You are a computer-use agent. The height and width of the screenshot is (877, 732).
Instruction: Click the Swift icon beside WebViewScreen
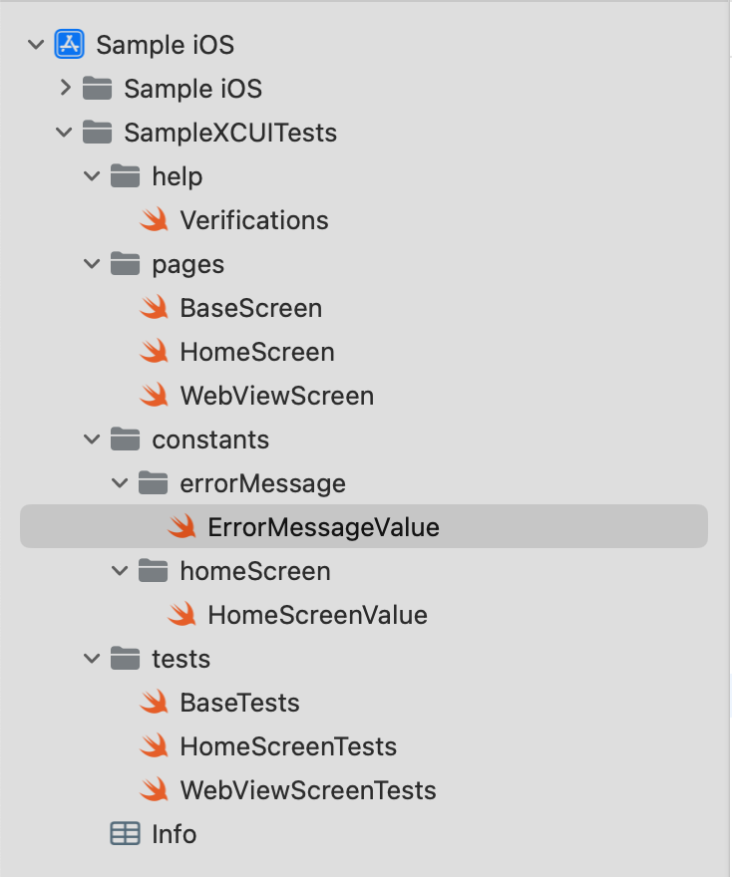(x=154, y=396)
